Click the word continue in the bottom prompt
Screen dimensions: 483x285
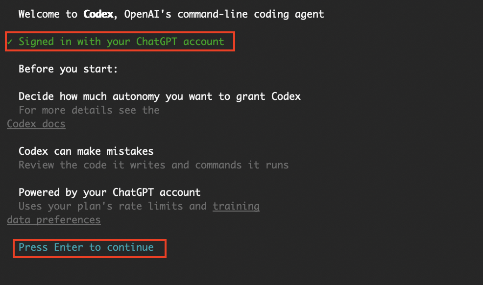coord(130,247)
